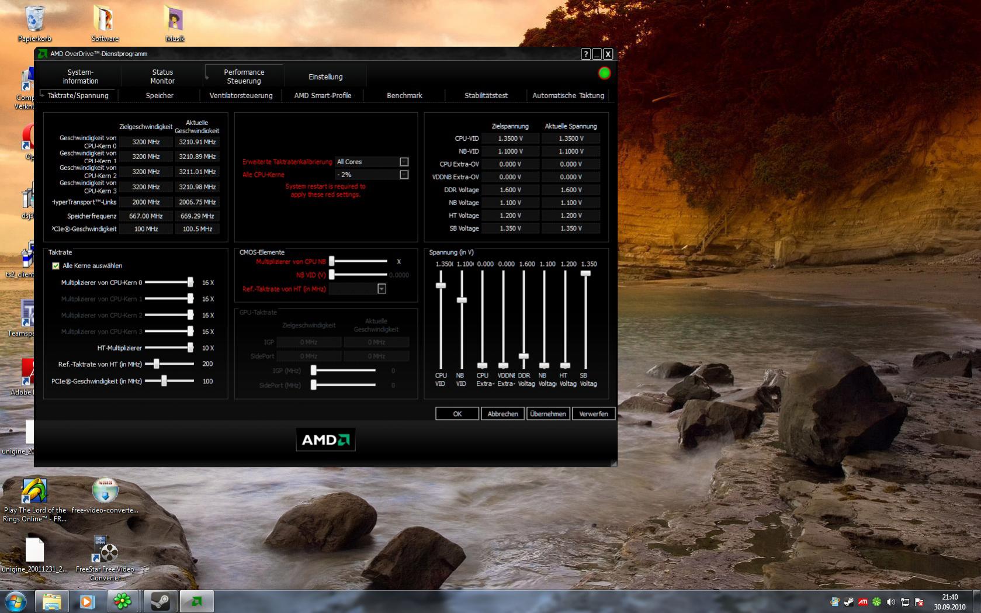Click the question mark help button in OverDrive
The width and height of the screenshot is (981, 613).
tap(585, 54)
